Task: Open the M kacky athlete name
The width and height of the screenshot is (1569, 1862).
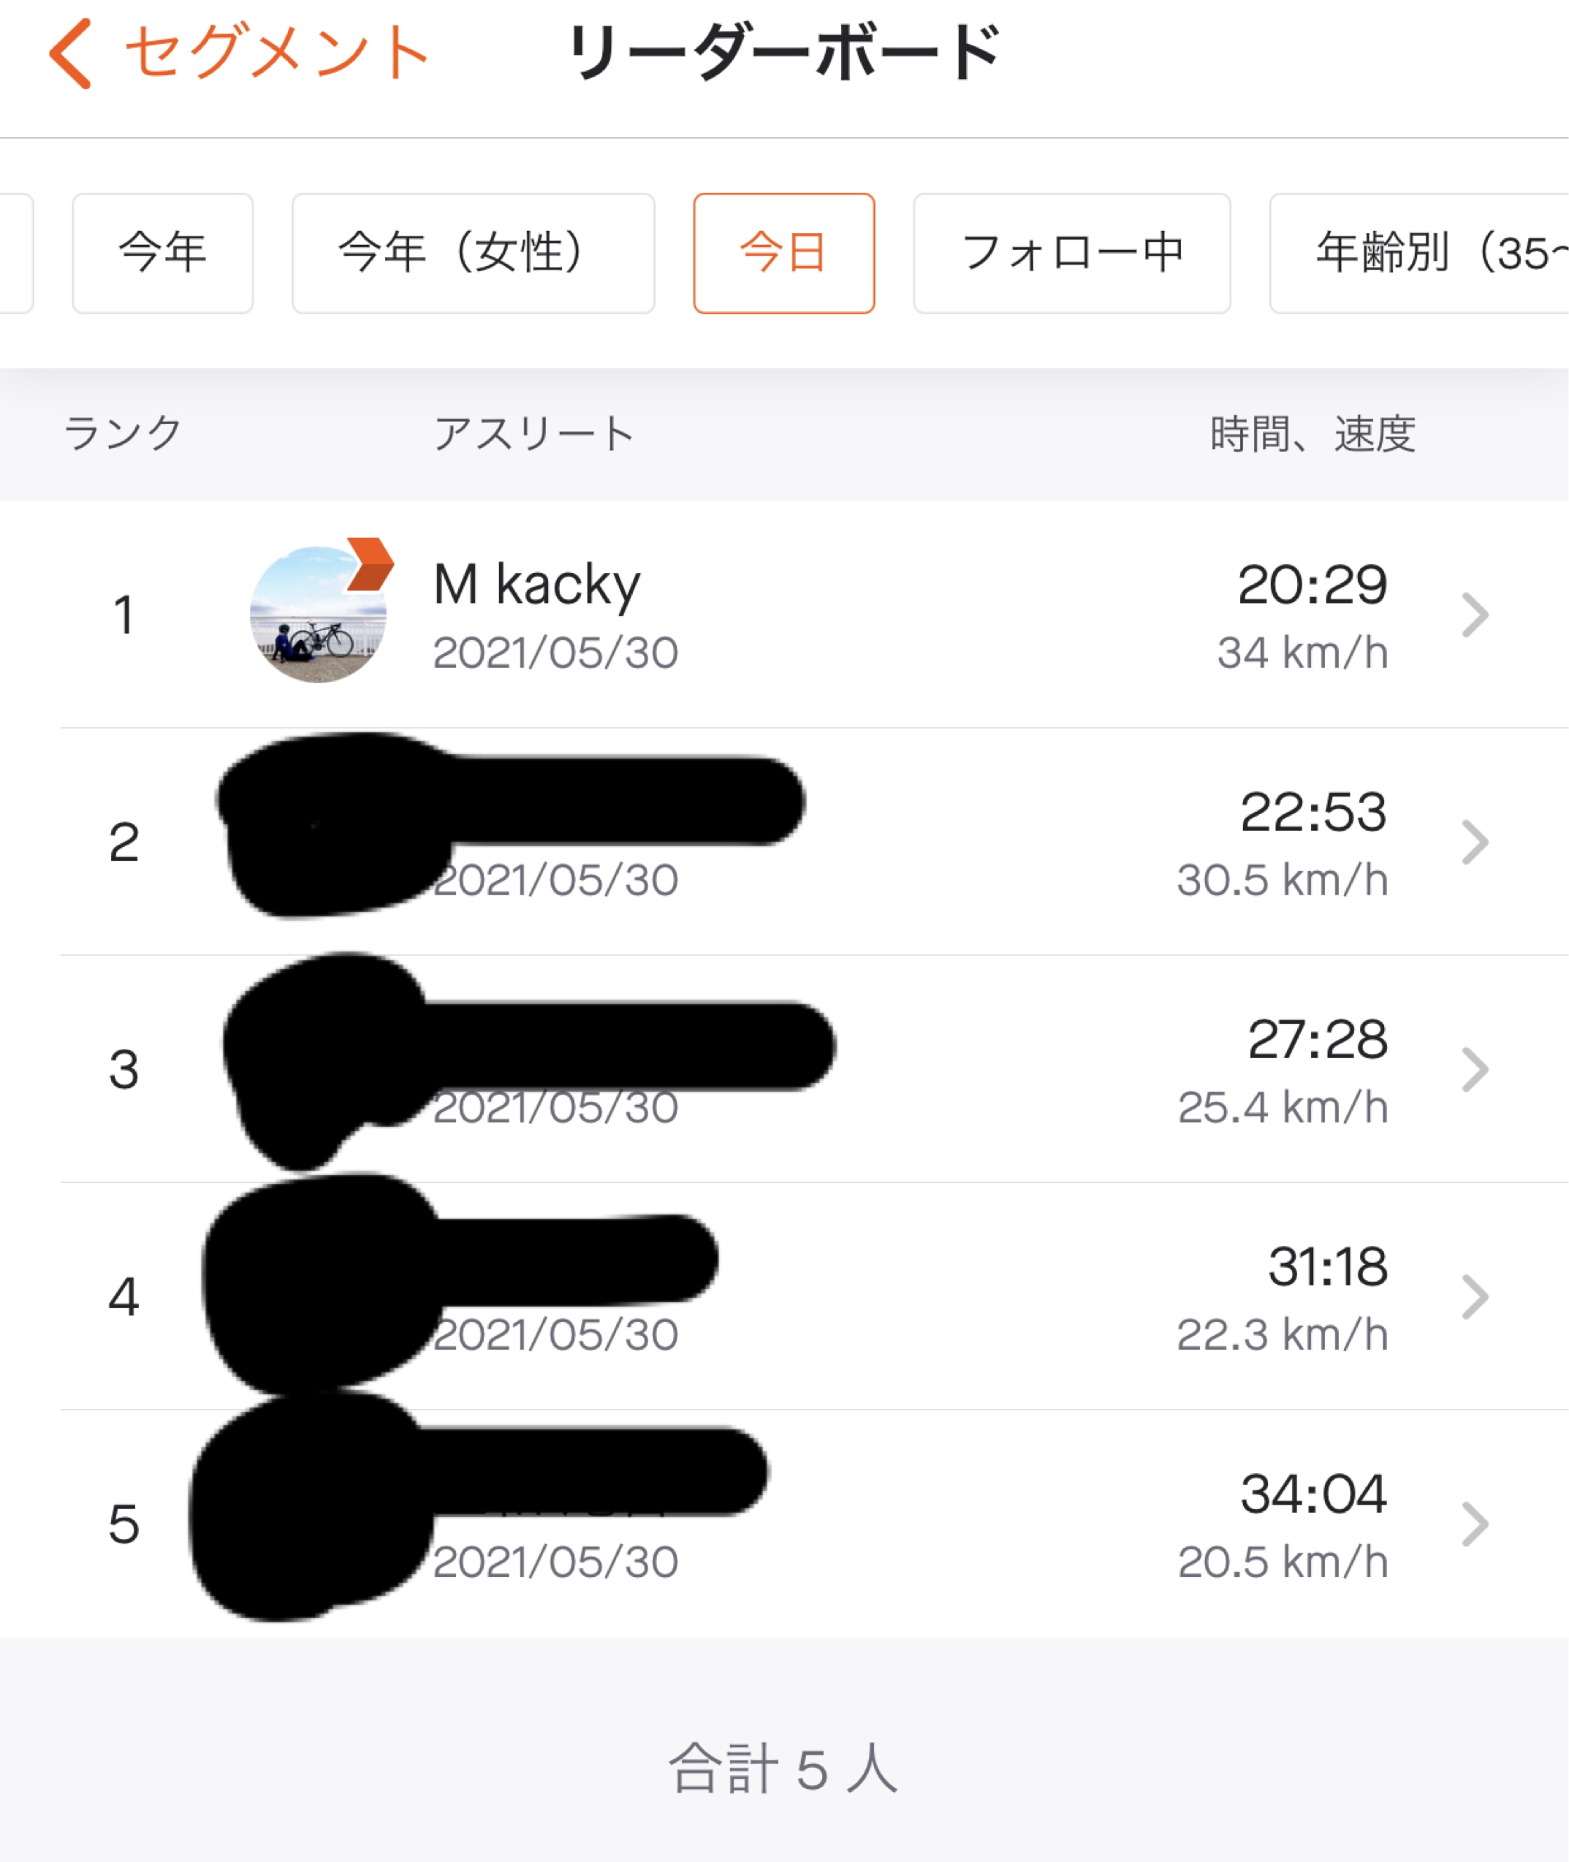Action: [536, 585]
